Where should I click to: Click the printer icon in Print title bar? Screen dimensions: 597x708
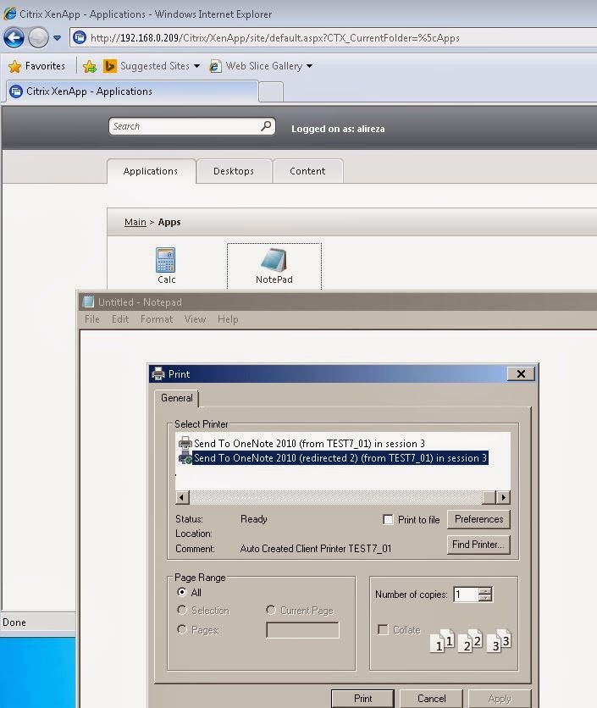pyautogui.click(x=158, y=373)
